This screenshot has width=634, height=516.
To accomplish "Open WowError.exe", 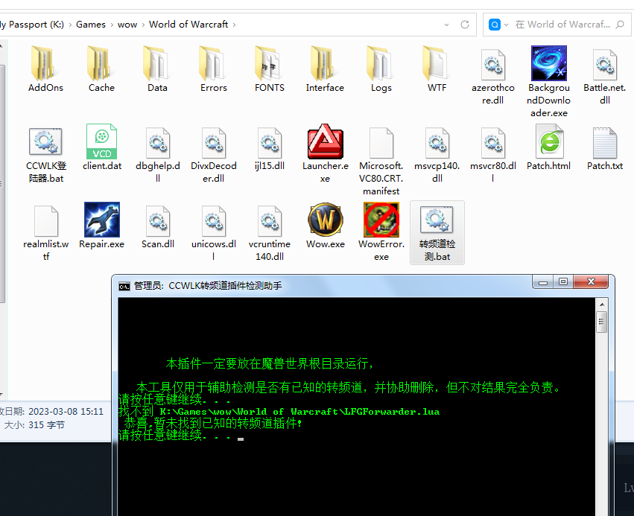I will (x=381, y=220).
